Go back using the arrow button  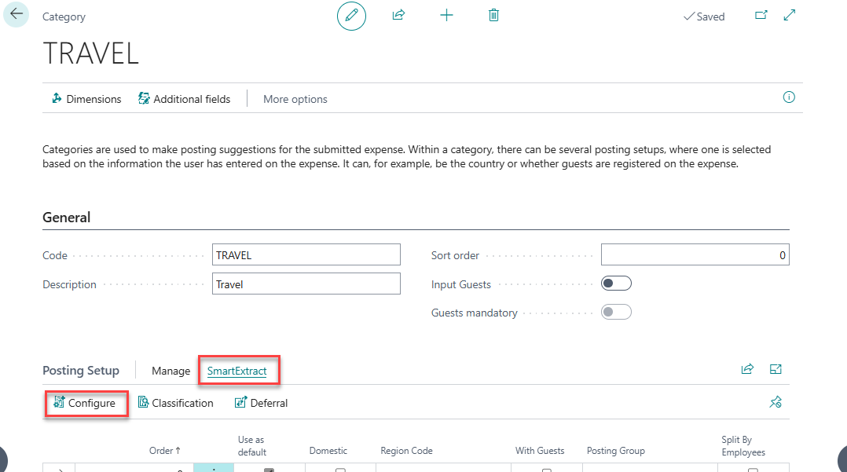tap(16, 15)
